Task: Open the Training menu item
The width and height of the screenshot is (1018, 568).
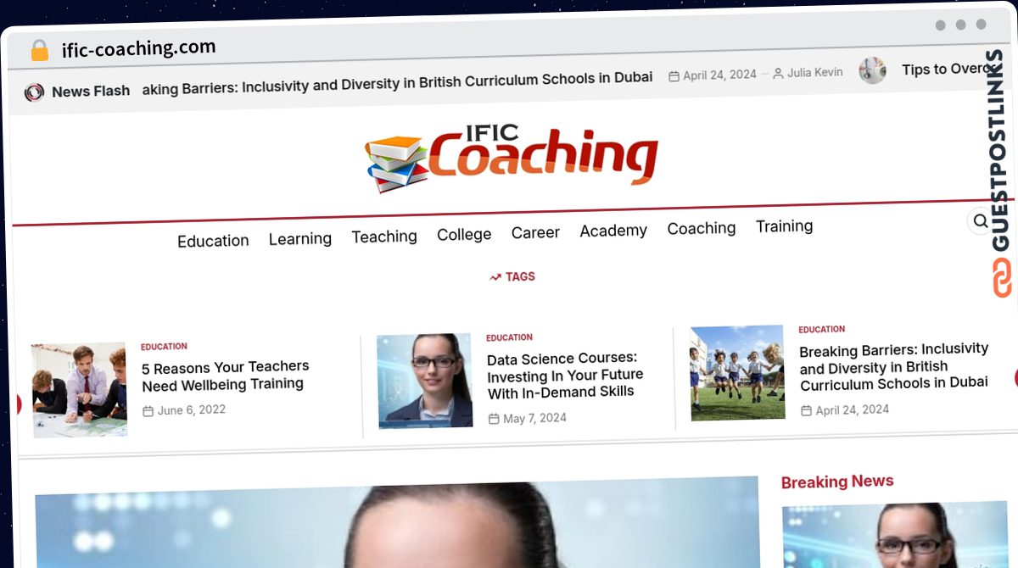Action: (785, 226)
